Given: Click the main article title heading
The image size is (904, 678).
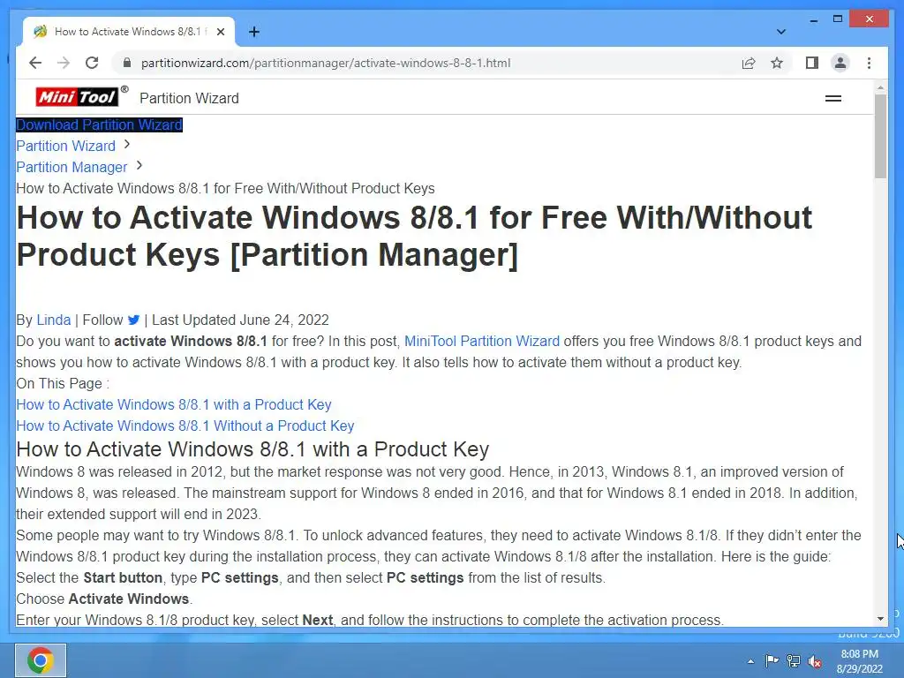Looking at the screenshot, I should pyautogui.click(x=414, y=237).
